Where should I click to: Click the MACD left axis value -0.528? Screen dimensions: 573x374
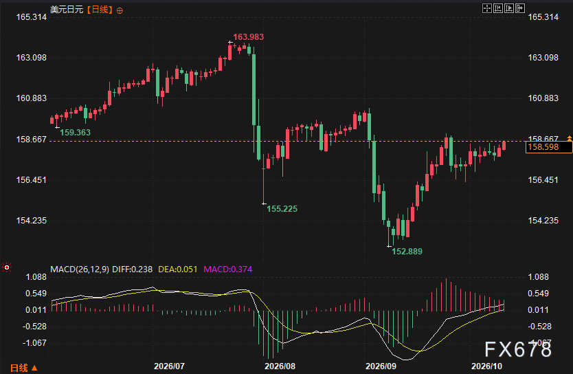pyautogui.click(x=35, y=327)
